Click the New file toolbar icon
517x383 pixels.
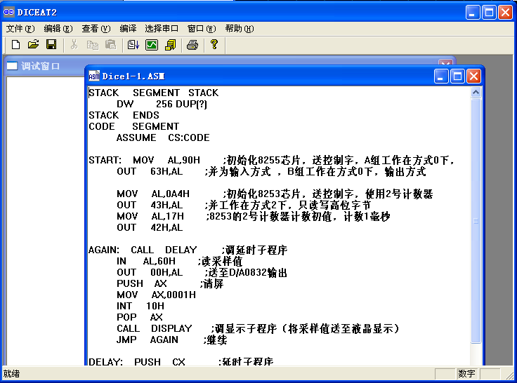click(x=15, y=45)
